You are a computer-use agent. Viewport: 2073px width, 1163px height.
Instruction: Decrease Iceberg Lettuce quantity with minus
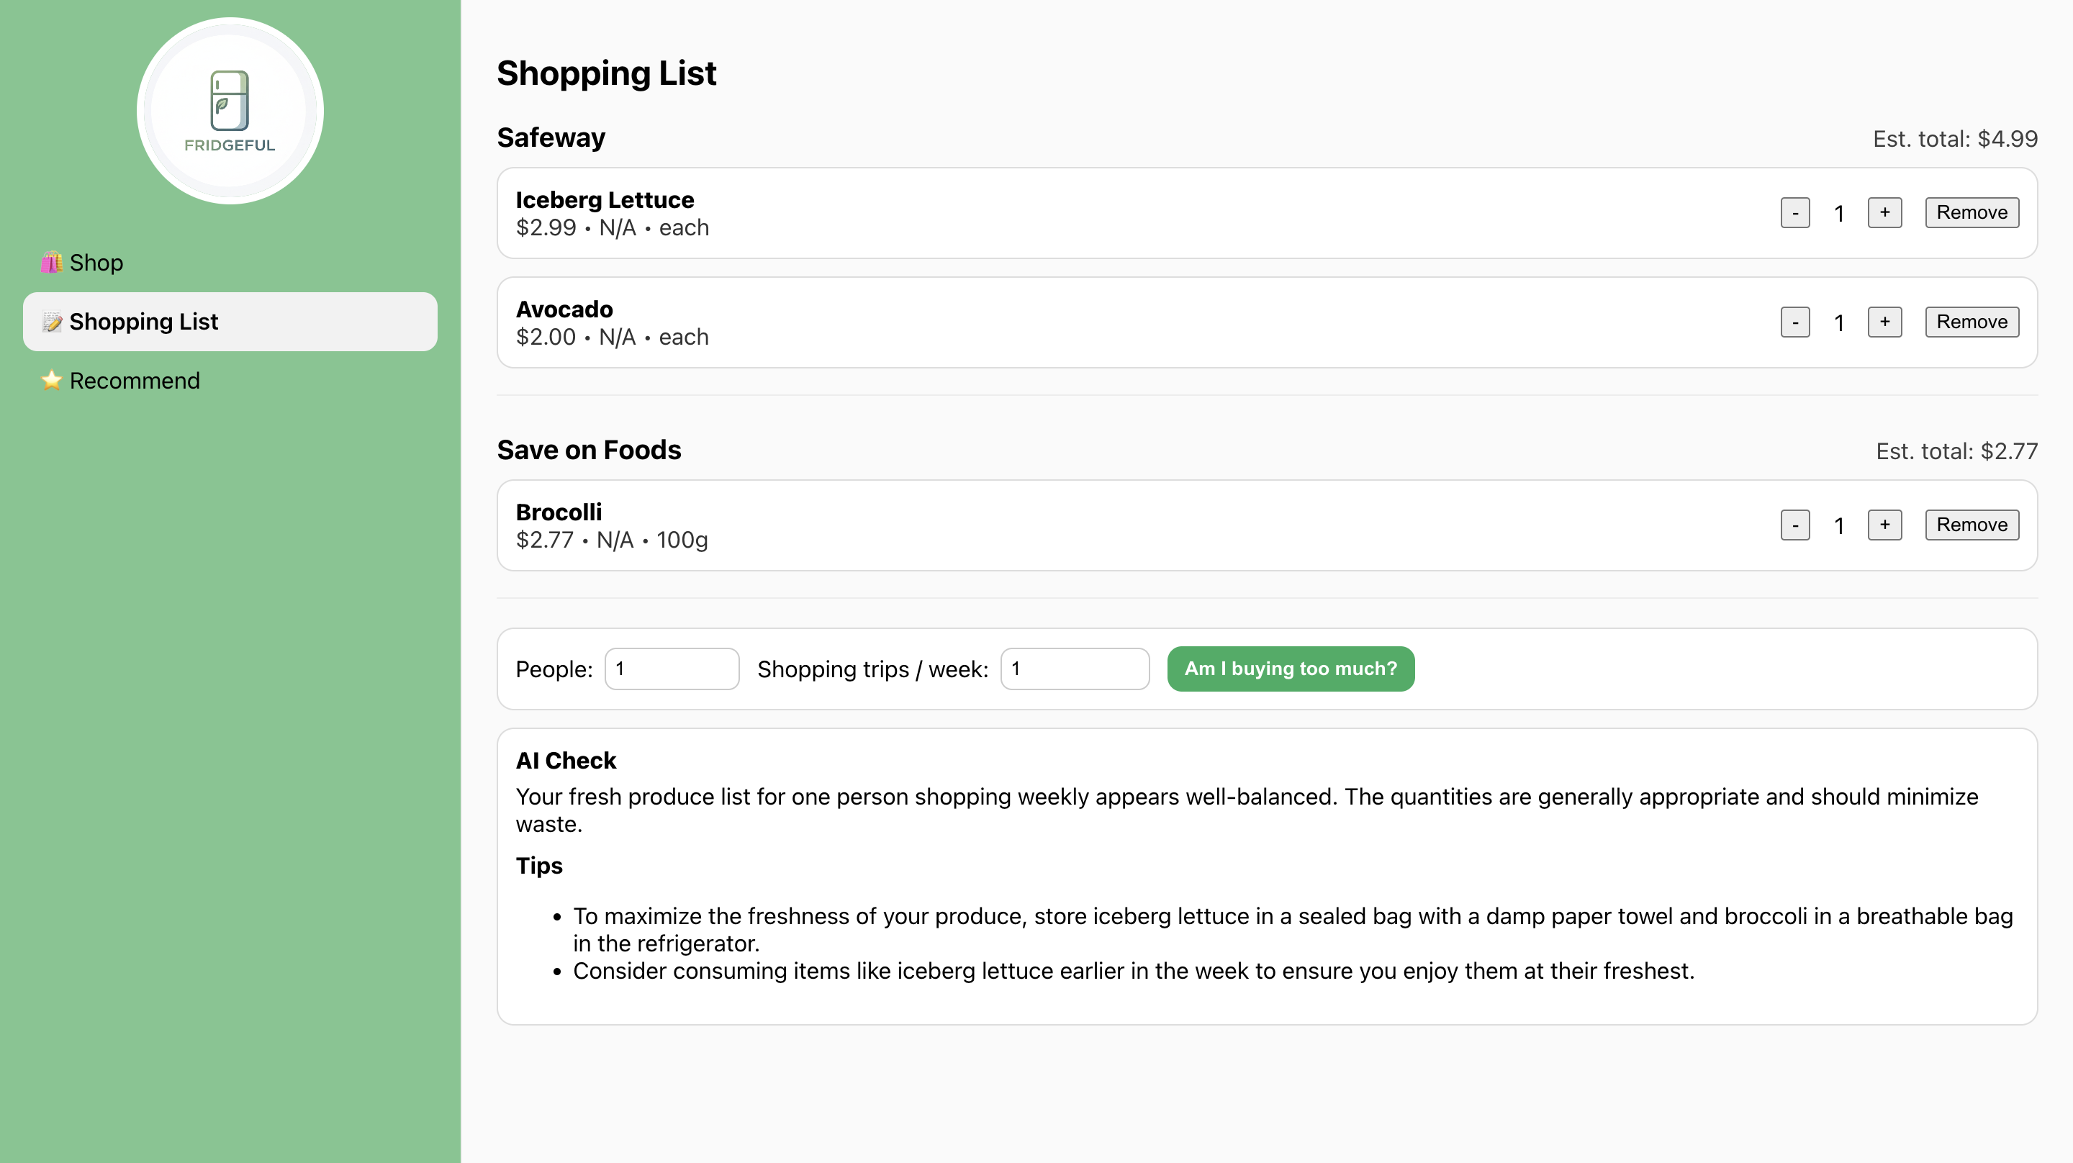tap(1794, 212)
